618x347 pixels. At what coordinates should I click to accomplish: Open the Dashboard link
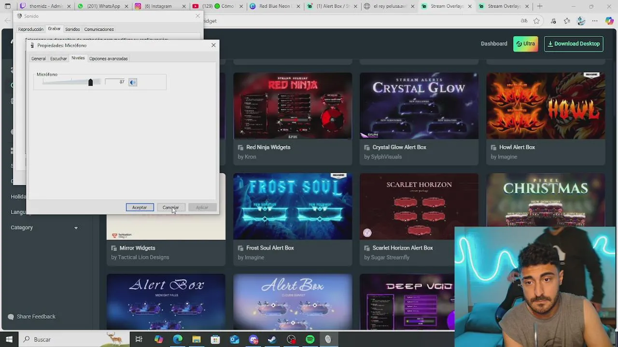[494, 43]
